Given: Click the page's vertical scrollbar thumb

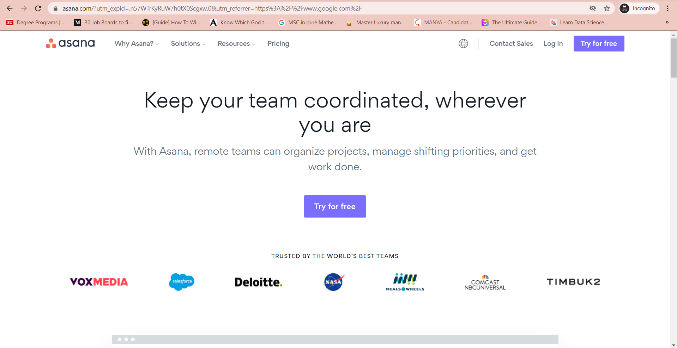Looking at the screenshot, I should point(673,57).
